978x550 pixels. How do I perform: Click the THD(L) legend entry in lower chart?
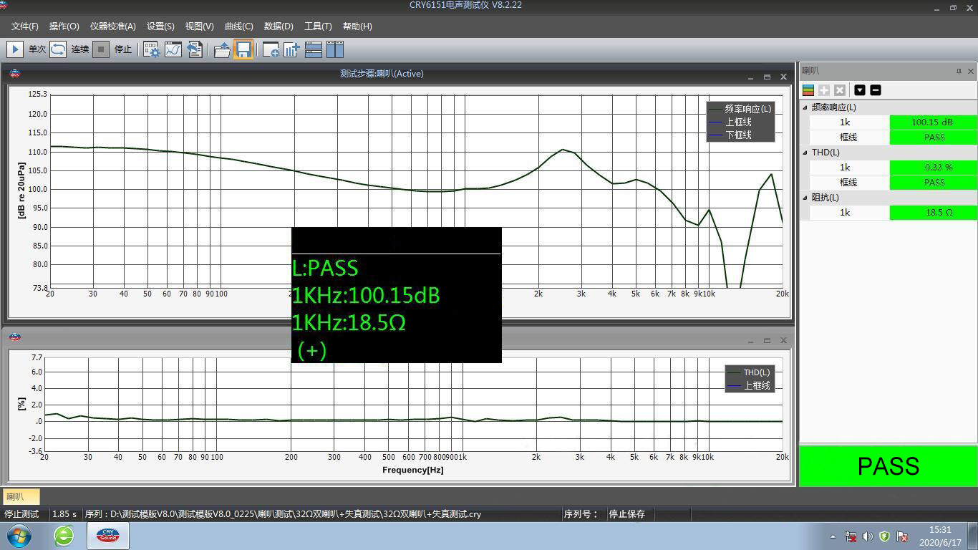(749, 372)
